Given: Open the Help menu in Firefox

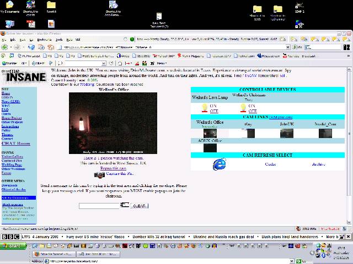Looking at the screenshot, I should pos(69,40).
